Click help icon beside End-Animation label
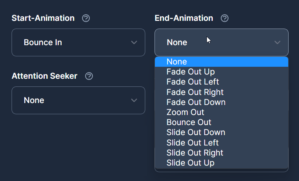Image resolution: width=299 pixels, height=181 pixels. pos(224,18)
